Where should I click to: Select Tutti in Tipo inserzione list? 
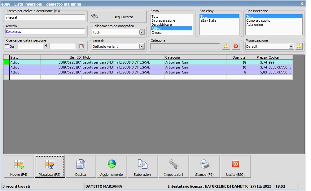pyautogui.click(x=274, y=16)
